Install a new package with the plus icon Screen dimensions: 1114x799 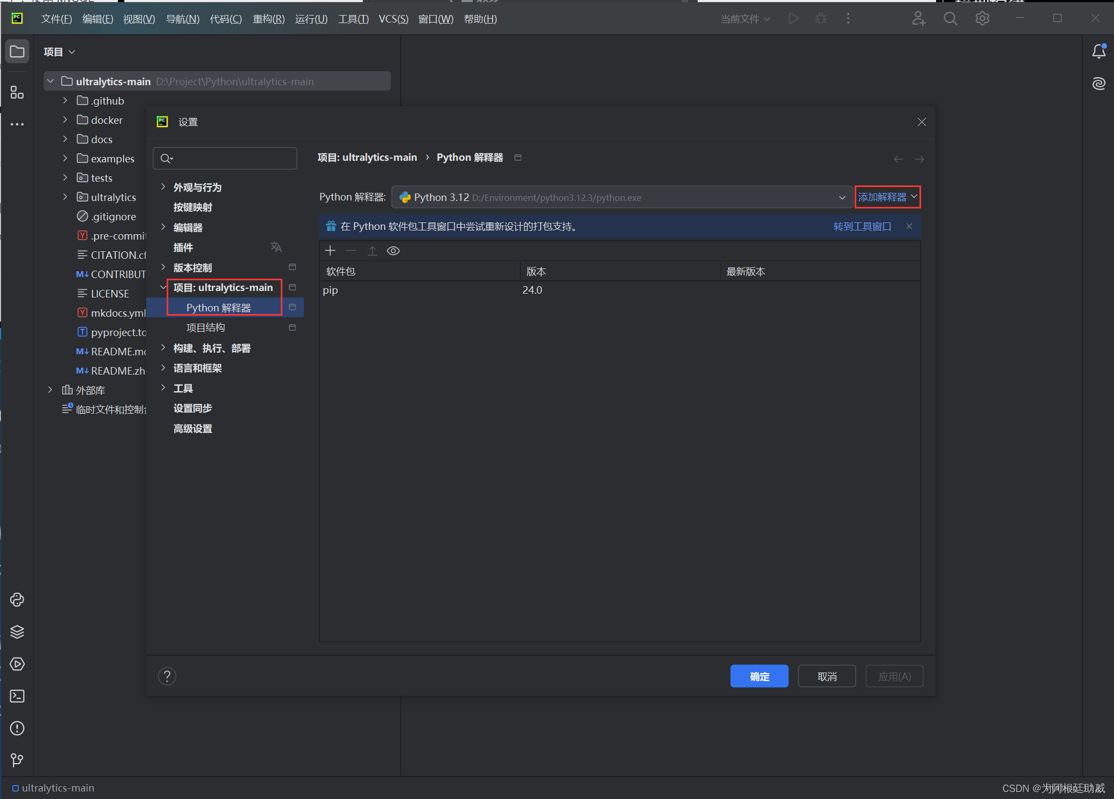click(330, 250)
